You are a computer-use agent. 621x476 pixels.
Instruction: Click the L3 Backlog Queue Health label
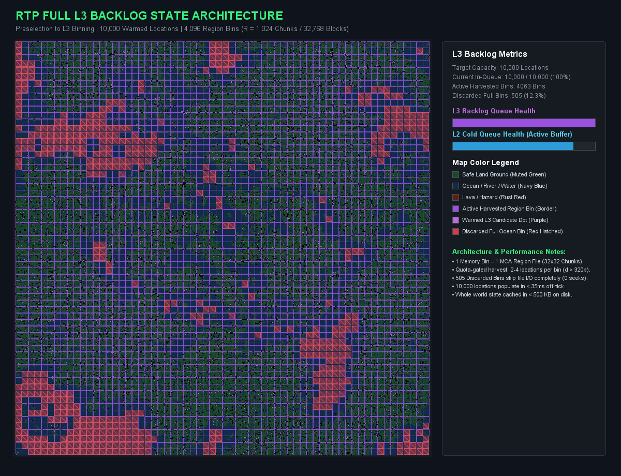pyautogui.click(x=494, y=111)
